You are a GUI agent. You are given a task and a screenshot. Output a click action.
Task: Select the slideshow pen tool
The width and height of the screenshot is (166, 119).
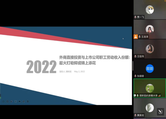point(12,101)
